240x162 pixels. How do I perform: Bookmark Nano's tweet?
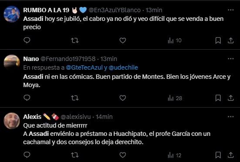(x=218, y=98)
